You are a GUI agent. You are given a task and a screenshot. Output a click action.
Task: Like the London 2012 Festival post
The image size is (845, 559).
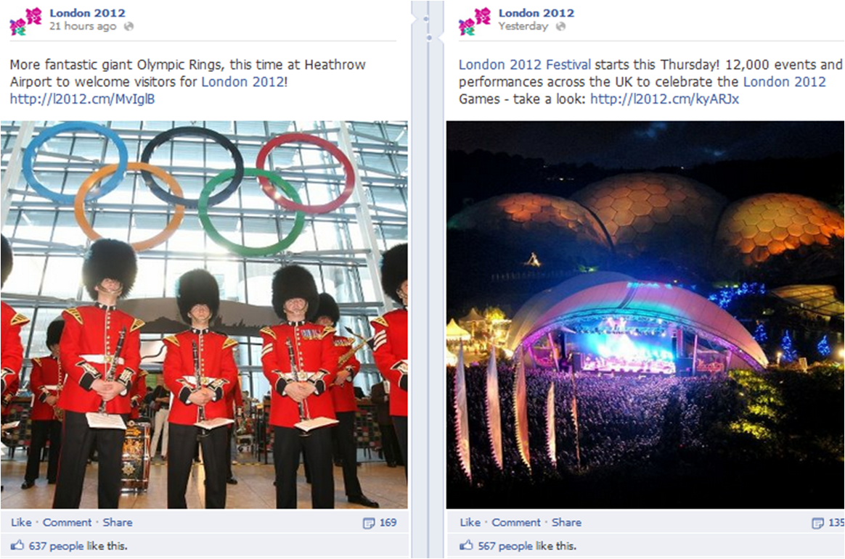(x=470, y=523)
